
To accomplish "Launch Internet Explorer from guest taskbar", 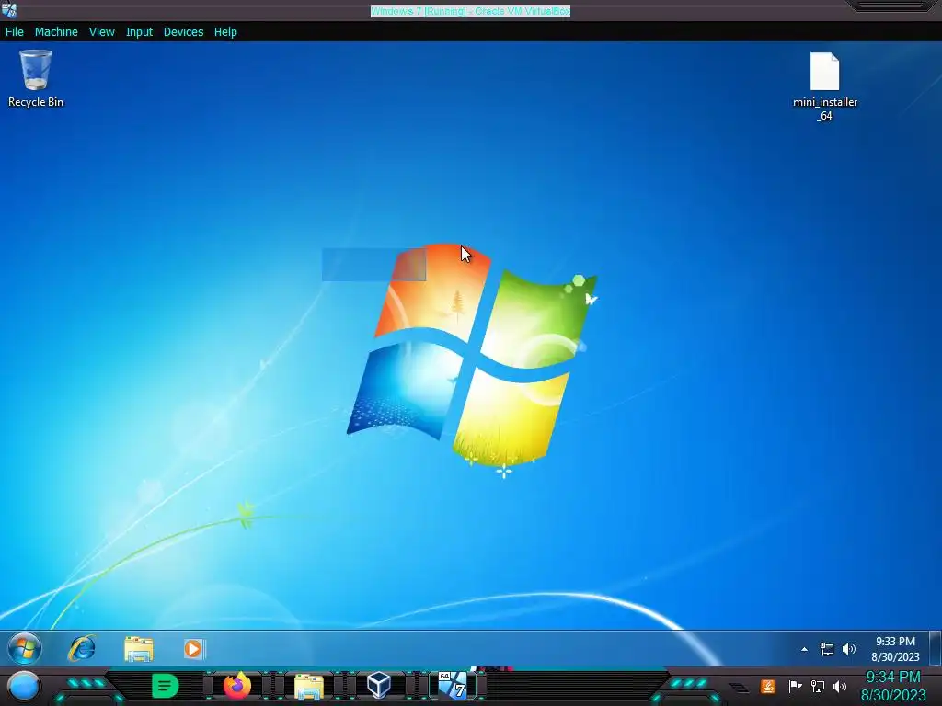I will pyautogui.click(x=82, y=648).
